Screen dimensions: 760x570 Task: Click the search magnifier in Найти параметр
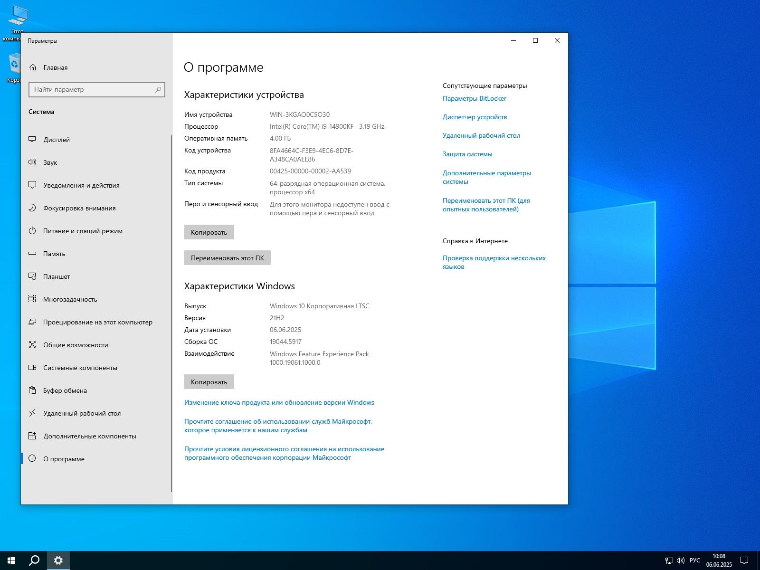pyautogui.click(x=158, y=89)
